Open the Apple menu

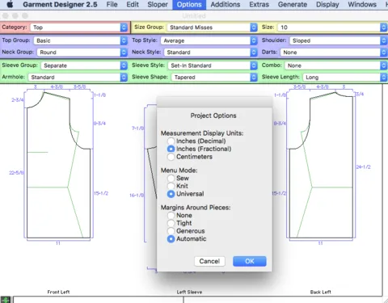click(10, 4)
